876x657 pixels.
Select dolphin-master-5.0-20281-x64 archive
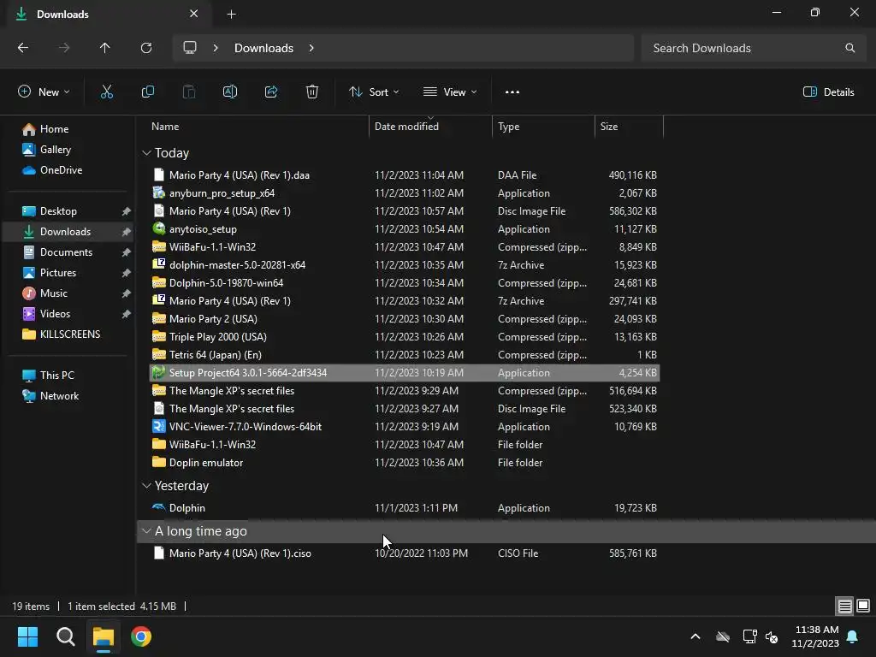click(405, 265)
